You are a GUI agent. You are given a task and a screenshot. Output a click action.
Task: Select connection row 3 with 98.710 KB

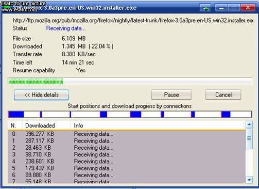(127, 154)
